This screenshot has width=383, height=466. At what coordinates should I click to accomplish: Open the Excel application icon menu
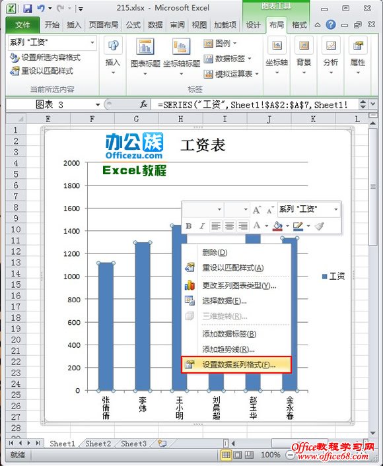(x=11, y=8)
